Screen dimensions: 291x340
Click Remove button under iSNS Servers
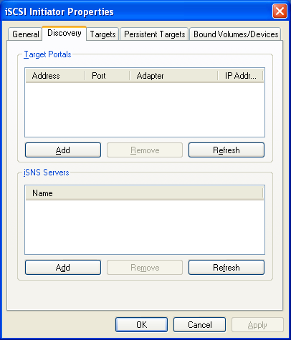[145, 268]
